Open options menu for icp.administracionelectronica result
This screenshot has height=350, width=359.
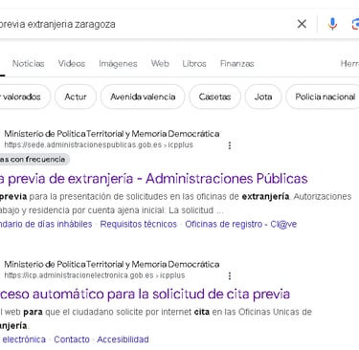click(x=230, y=275)
